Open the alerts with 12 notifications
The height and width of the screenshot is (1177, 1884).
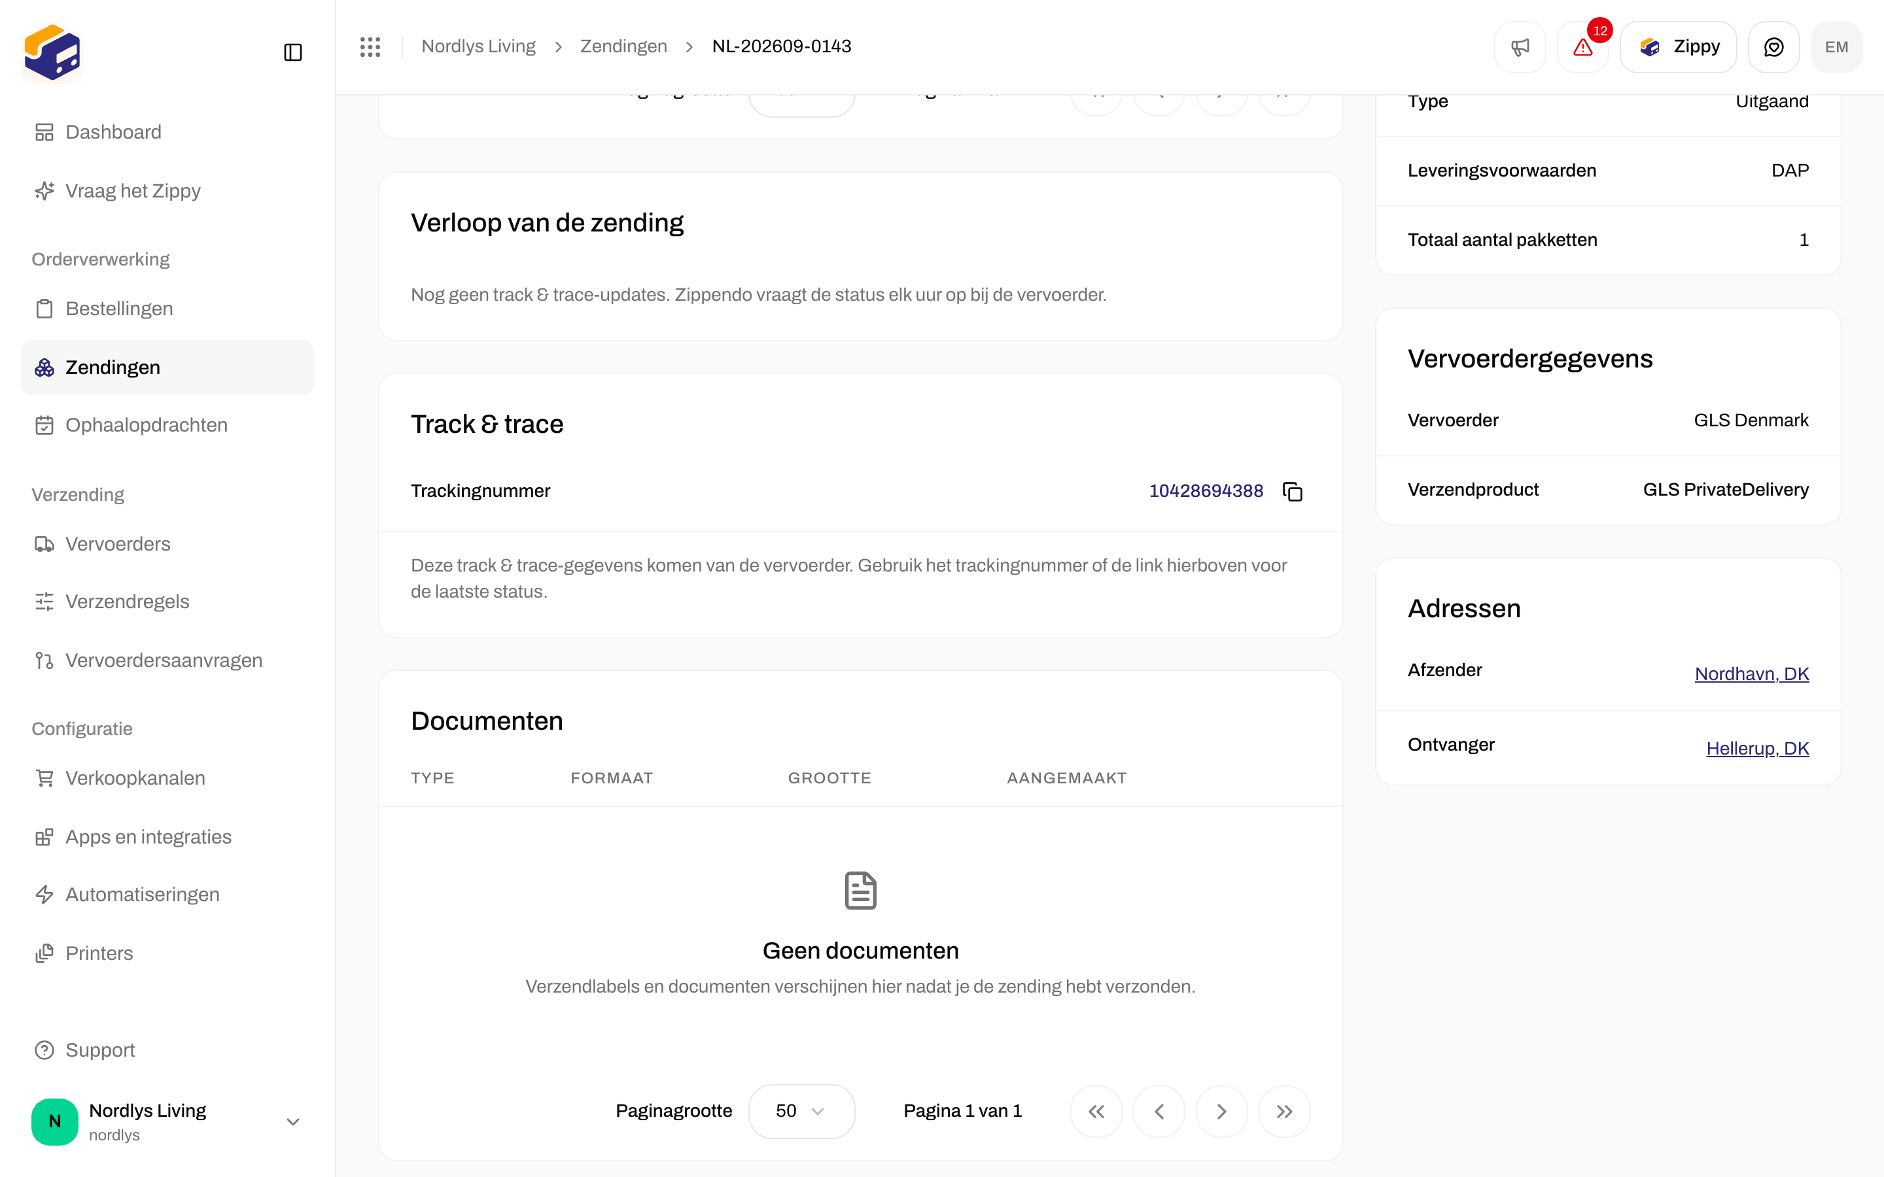tap(1582, 46)
